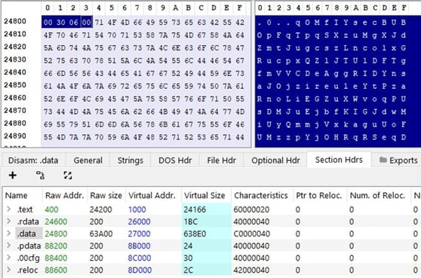Expand the .reloc section row

[8, 270]
